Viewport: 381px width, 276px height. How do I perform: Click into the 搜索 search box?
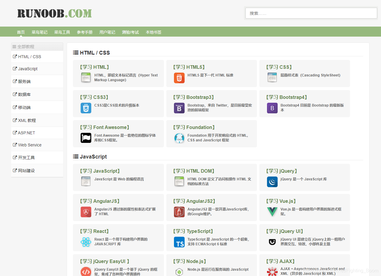coord(311,13)
